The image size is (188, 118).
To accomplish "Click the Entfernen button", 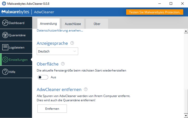I will tap(52, 109).
